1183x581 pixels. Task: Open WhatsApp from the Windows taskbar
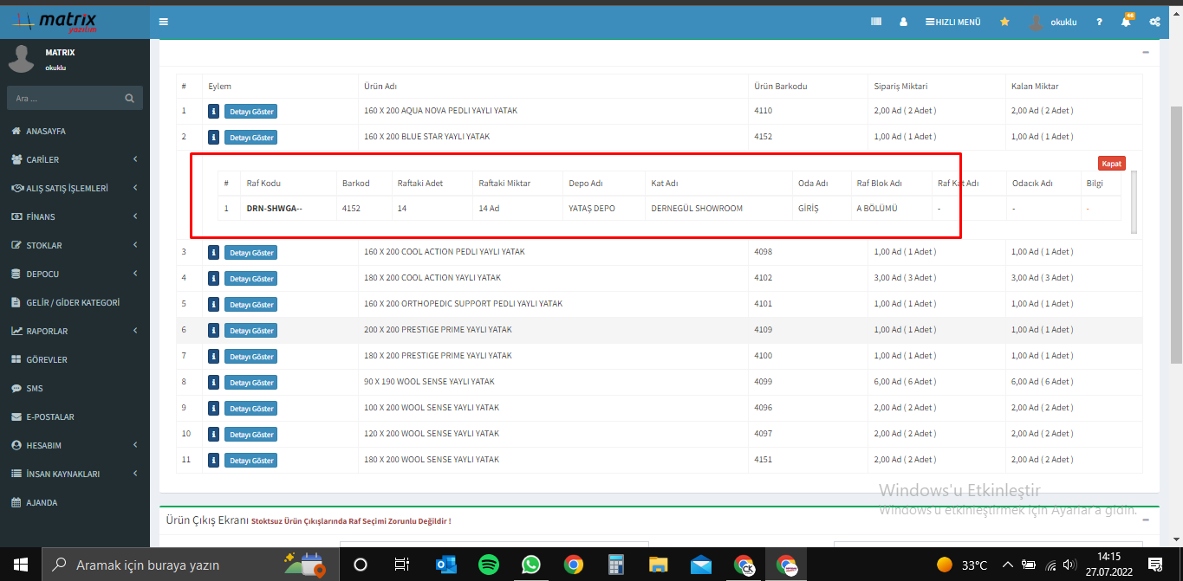[x=531, y=565]
